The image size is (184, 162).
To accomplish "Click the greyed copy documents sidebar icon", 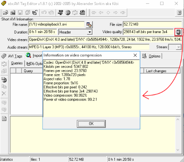I will click(x=4, y=87).
